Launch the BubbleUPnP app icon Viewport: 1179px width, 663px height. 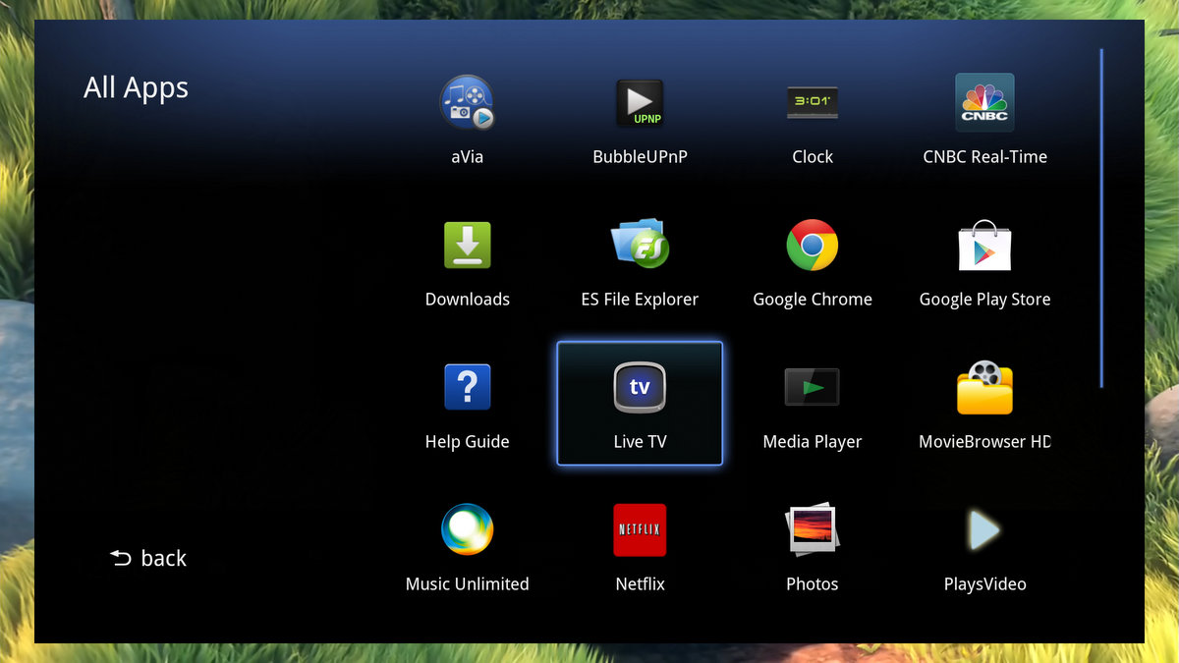(640, 103)
